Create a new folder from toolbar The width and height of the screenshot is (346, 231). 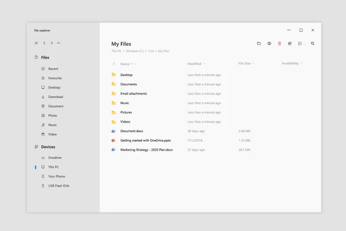259,43
